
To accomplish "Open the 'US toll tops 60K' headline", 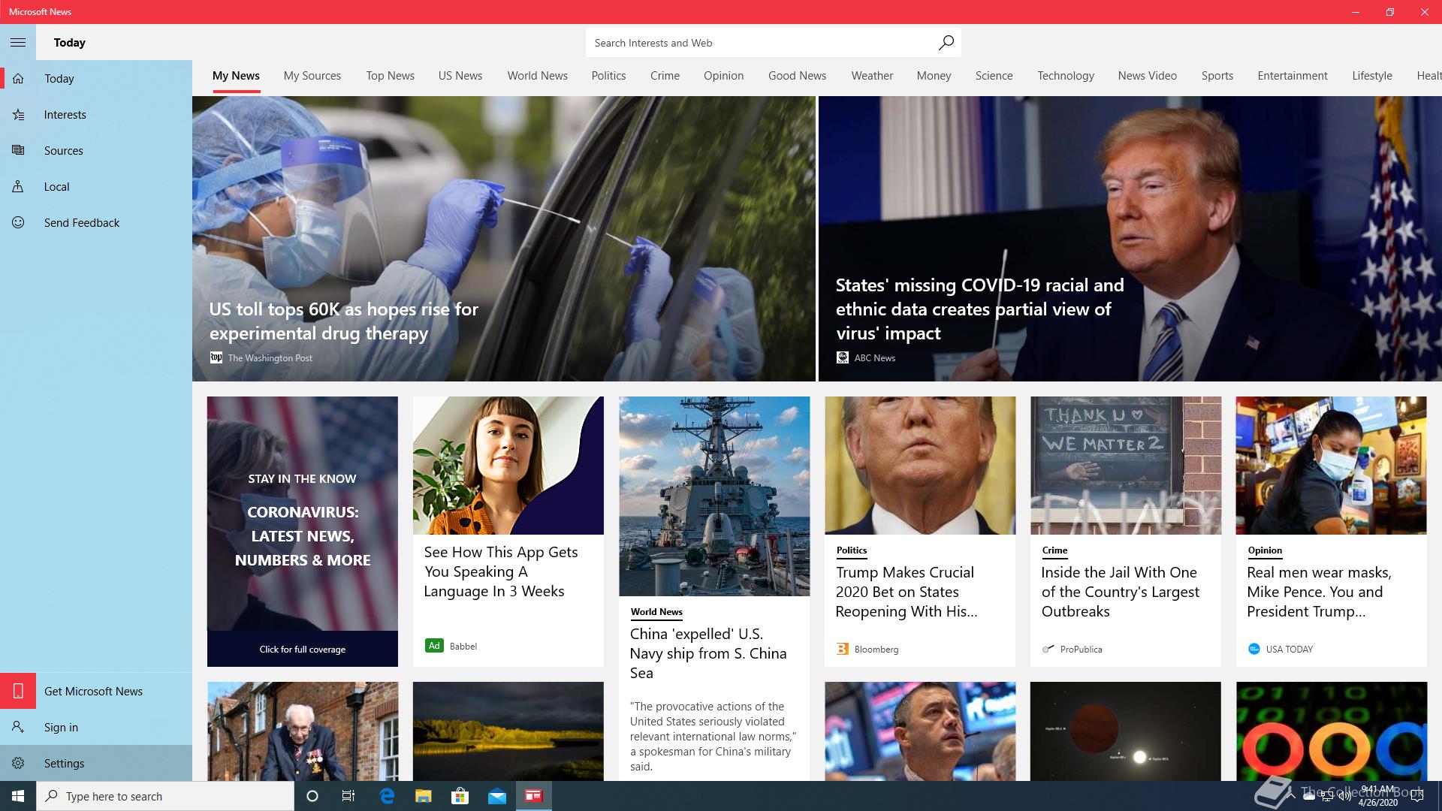I will pos(343,321).
